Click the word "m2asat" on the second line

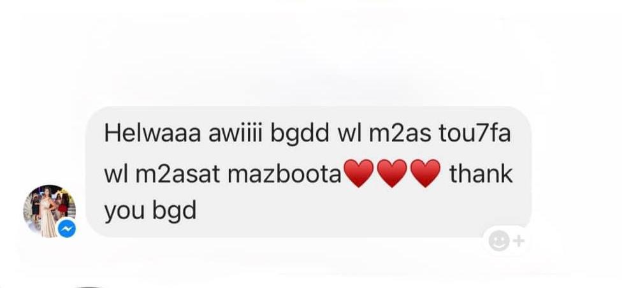pos(178,175)
